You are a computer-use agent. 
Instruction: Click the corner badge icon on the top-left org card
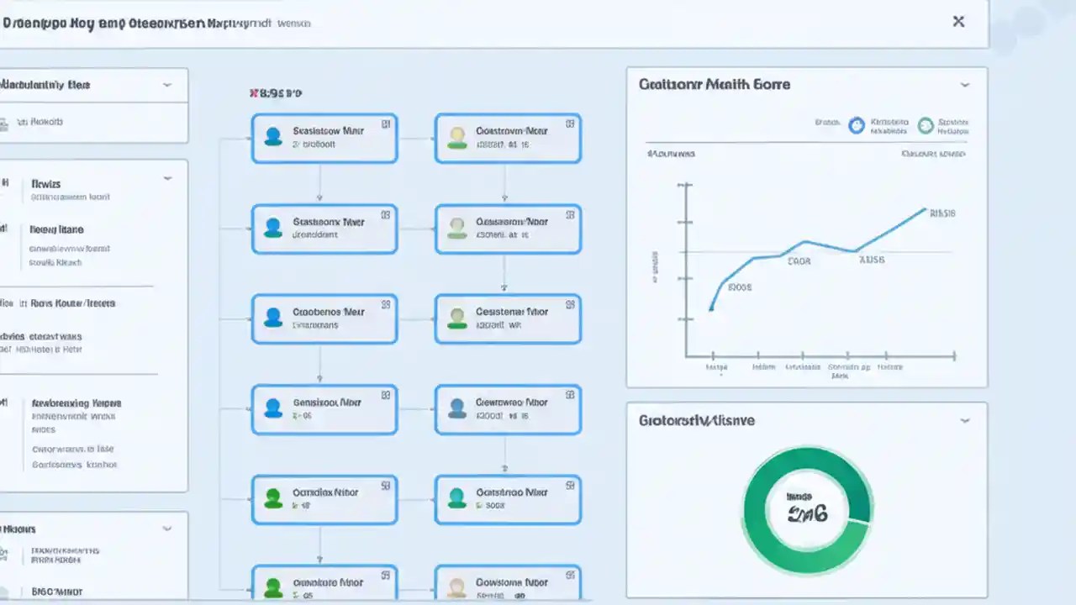386,124
